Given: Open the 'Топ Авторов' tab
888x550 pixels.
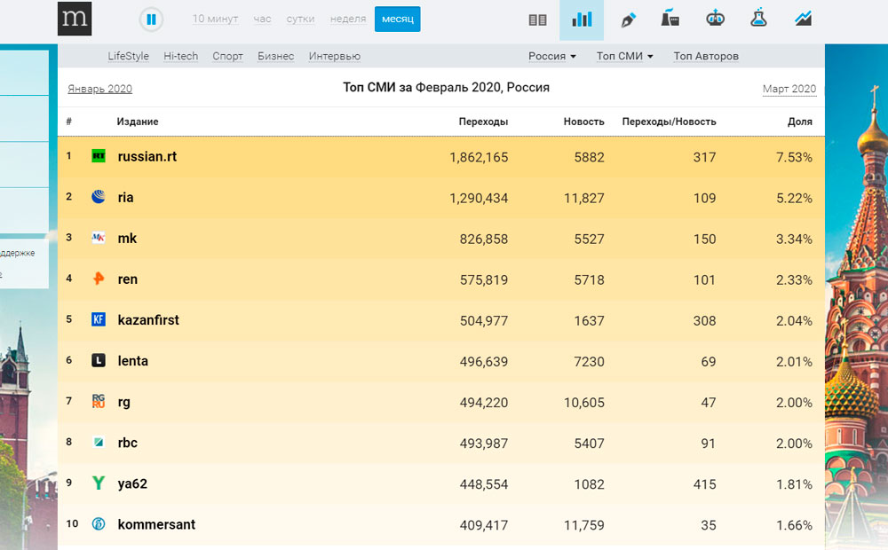Looking at the screenshot, I should point(705,56).
